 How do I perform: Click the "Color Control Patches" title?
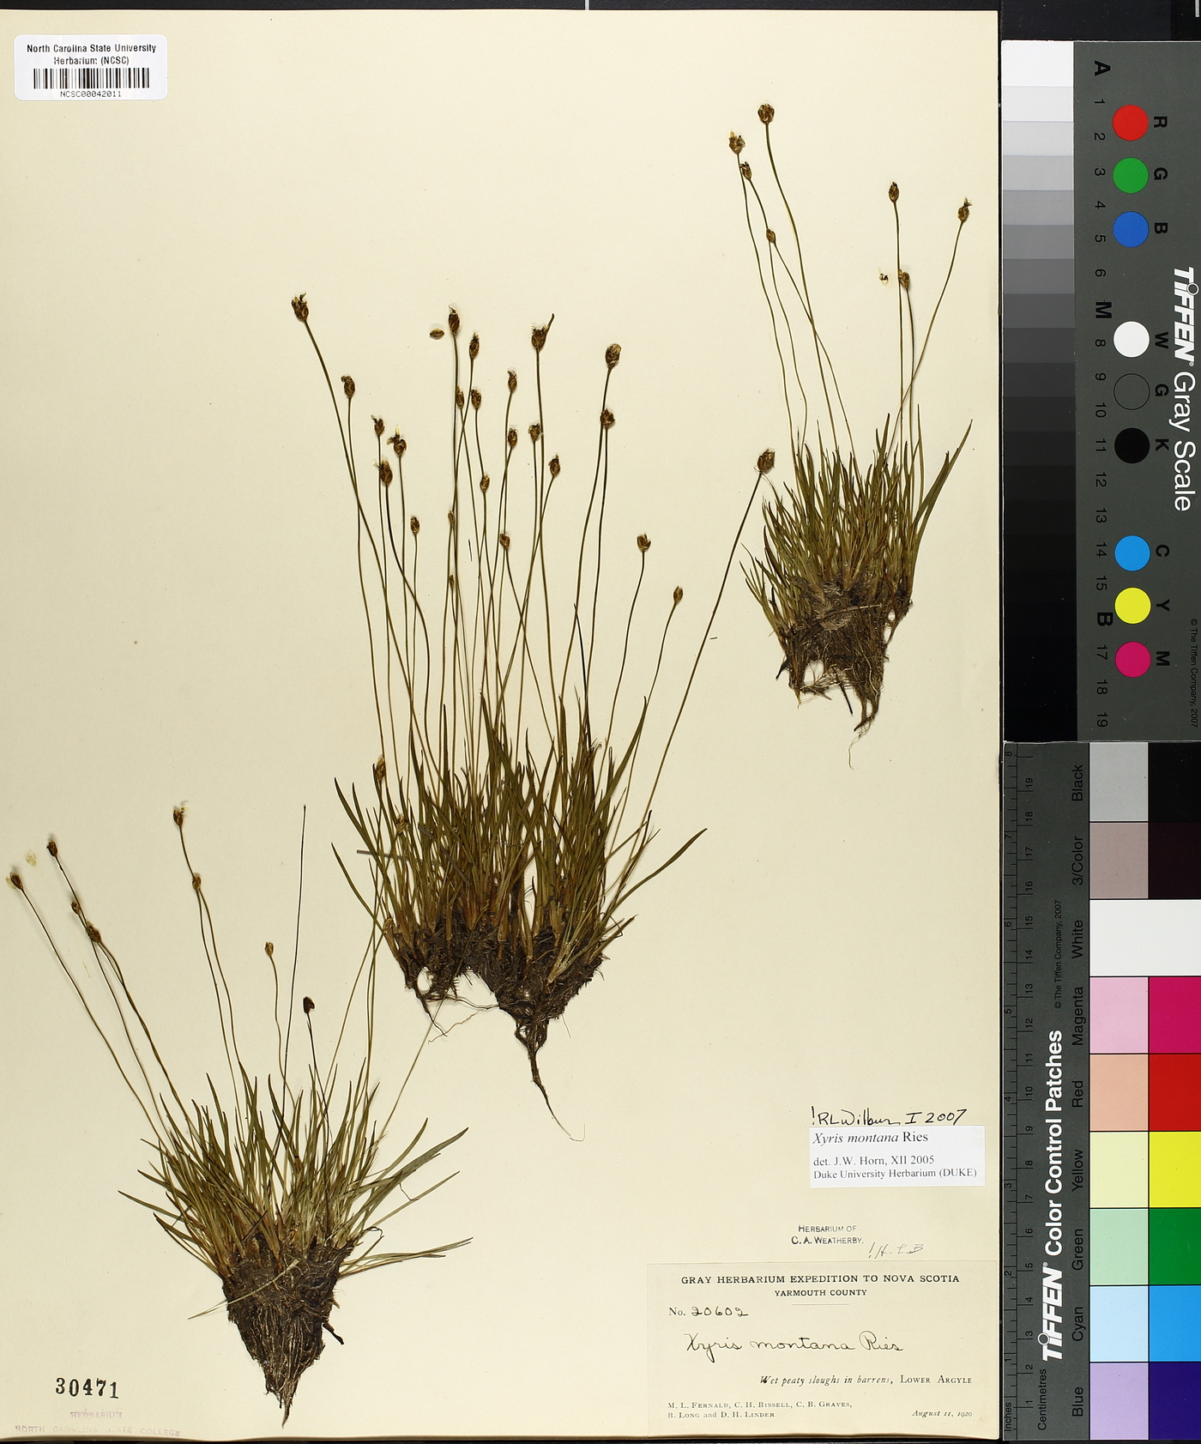point(1053,1194)
